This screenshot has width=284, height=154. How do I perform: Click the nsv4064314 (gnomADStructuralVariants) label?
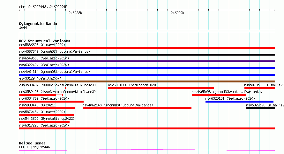coord(55,72)
